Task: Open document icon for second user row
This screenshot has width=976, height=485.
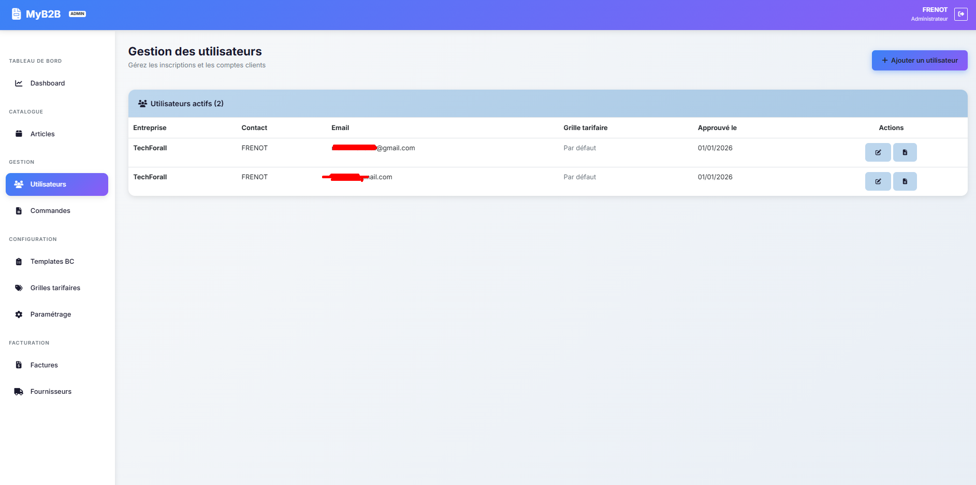Action: [x=905, y=181]
